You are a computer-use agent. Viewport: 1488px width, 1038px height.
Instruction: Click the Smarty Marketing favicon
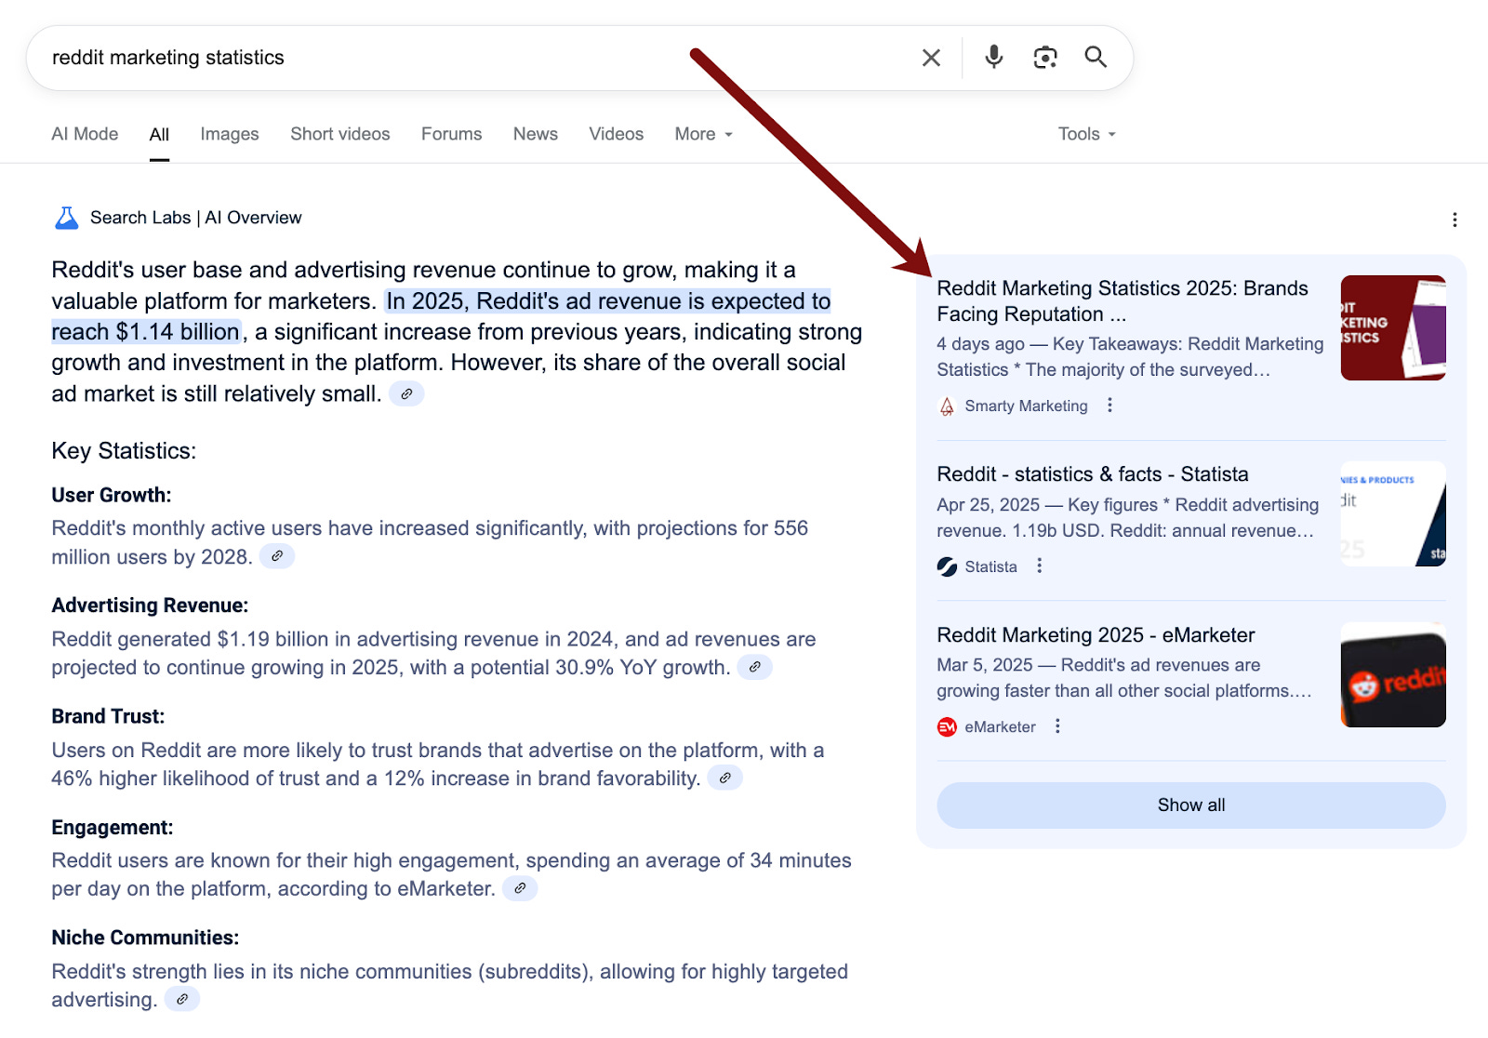947,406
